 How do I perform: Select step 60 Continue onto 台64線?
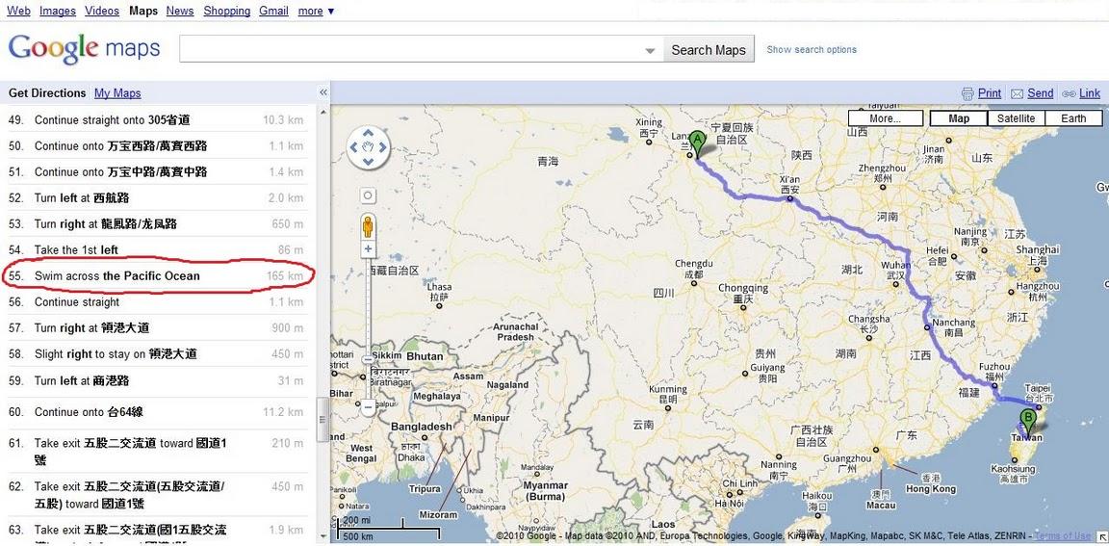coord(156,411)
